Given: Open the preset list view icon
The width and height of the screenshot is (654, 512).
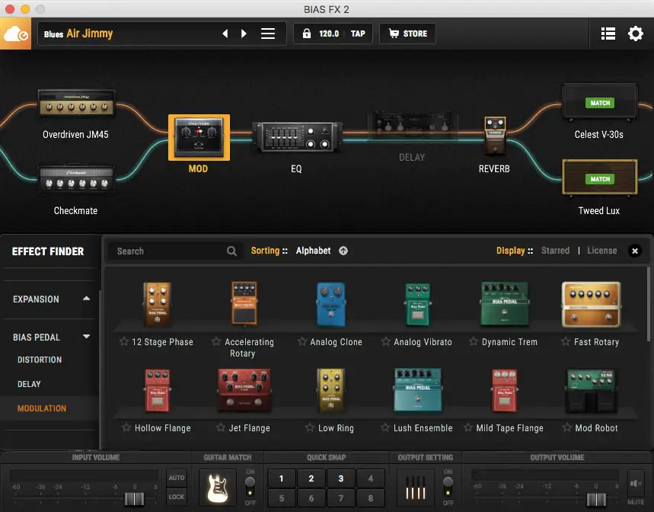Looking at the screenshot, I should [x=608, y=34].
